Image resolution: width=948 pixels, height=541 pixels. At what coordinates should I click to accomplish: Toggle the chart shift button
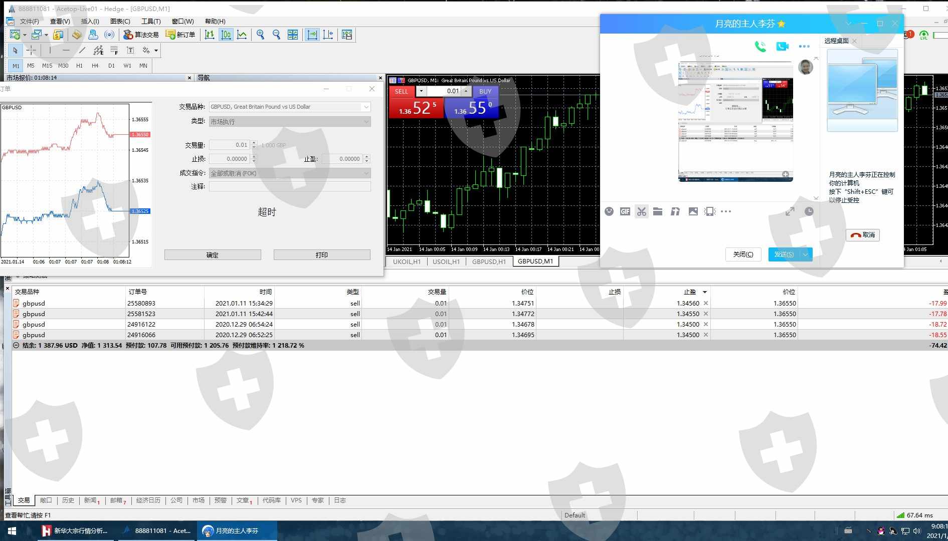pyautogui.click(x=328, y=35)
